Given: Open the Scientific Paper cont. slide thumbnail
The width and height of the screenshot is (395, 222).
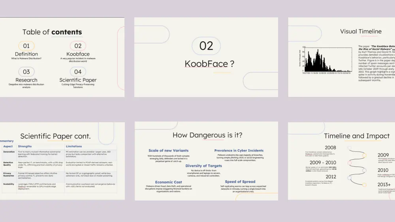Looking at the screenshot, I should 62,161.
